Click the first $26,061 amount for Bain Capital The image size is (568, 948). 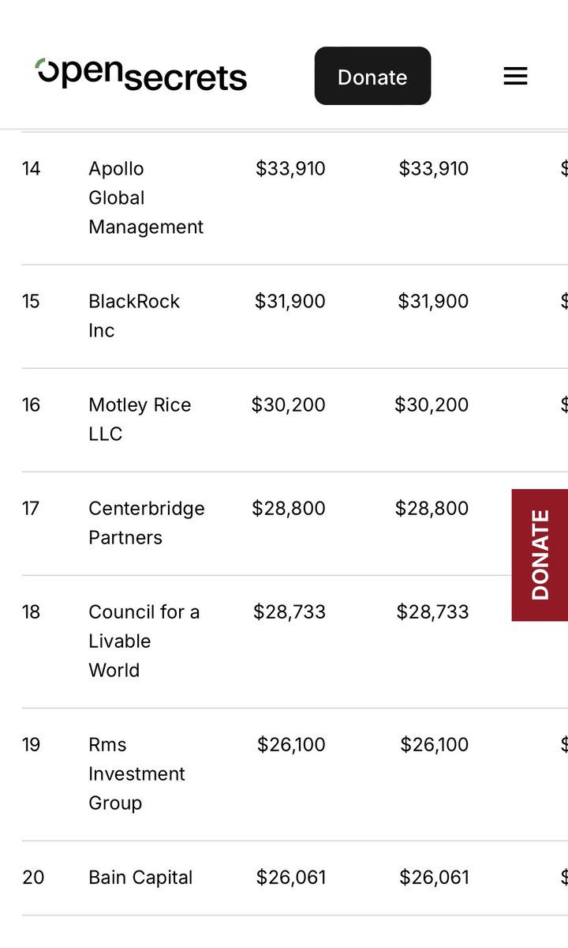291,877
